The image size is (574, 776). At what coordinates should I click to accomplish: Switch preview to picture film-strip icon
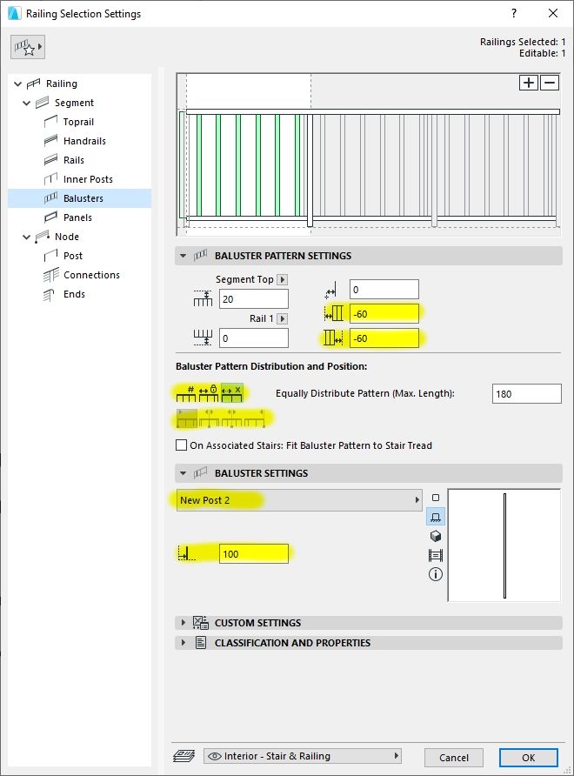436,555
